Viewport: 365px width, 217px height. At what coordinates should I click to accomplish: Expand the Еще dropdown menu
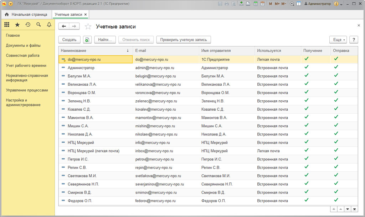coord(338,40)
